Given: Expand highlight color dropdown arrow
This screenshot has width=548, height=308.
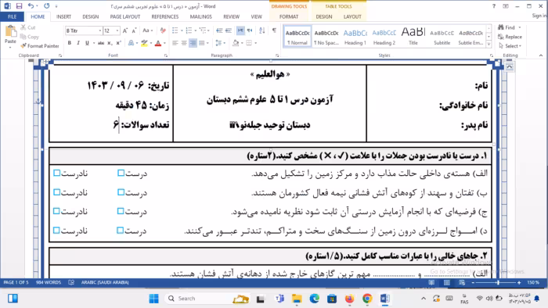Looking at the screenshot, I should click(151, 43).
